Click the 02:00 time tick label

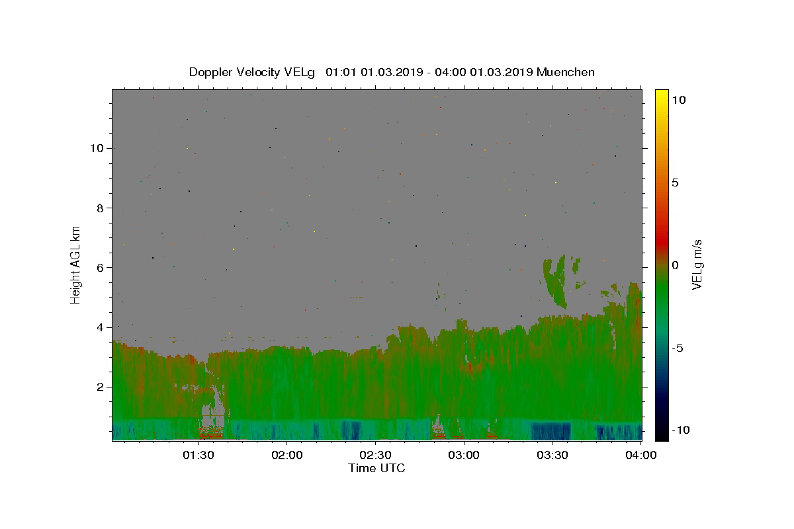[x=287, y=455]
